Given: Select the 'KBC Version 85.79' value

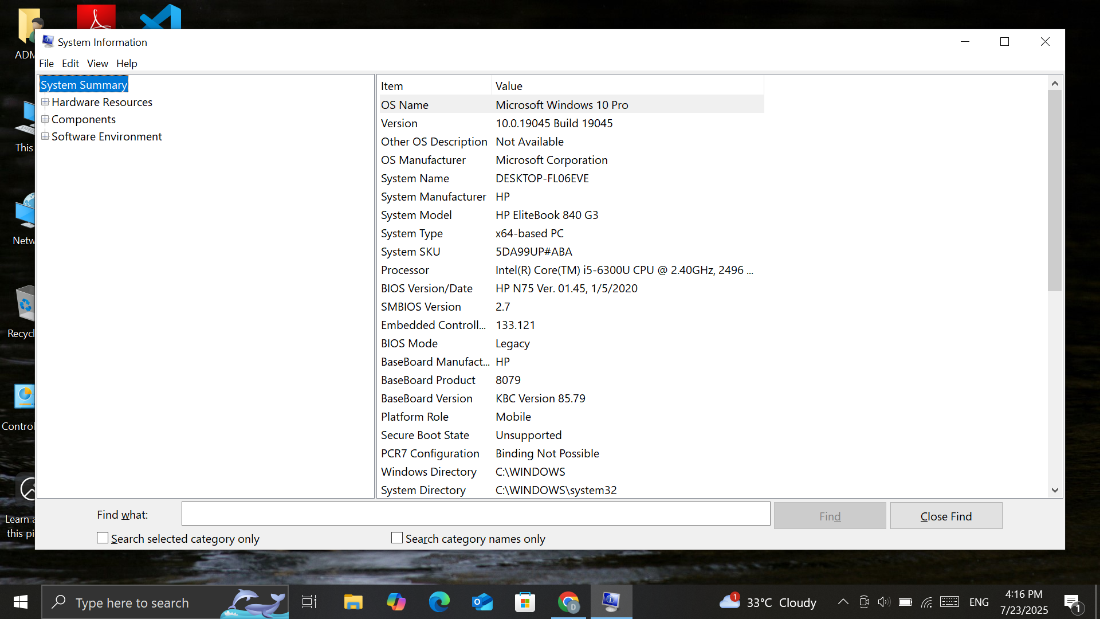Looking at the screenshot, I should click(x=540, y=398).
